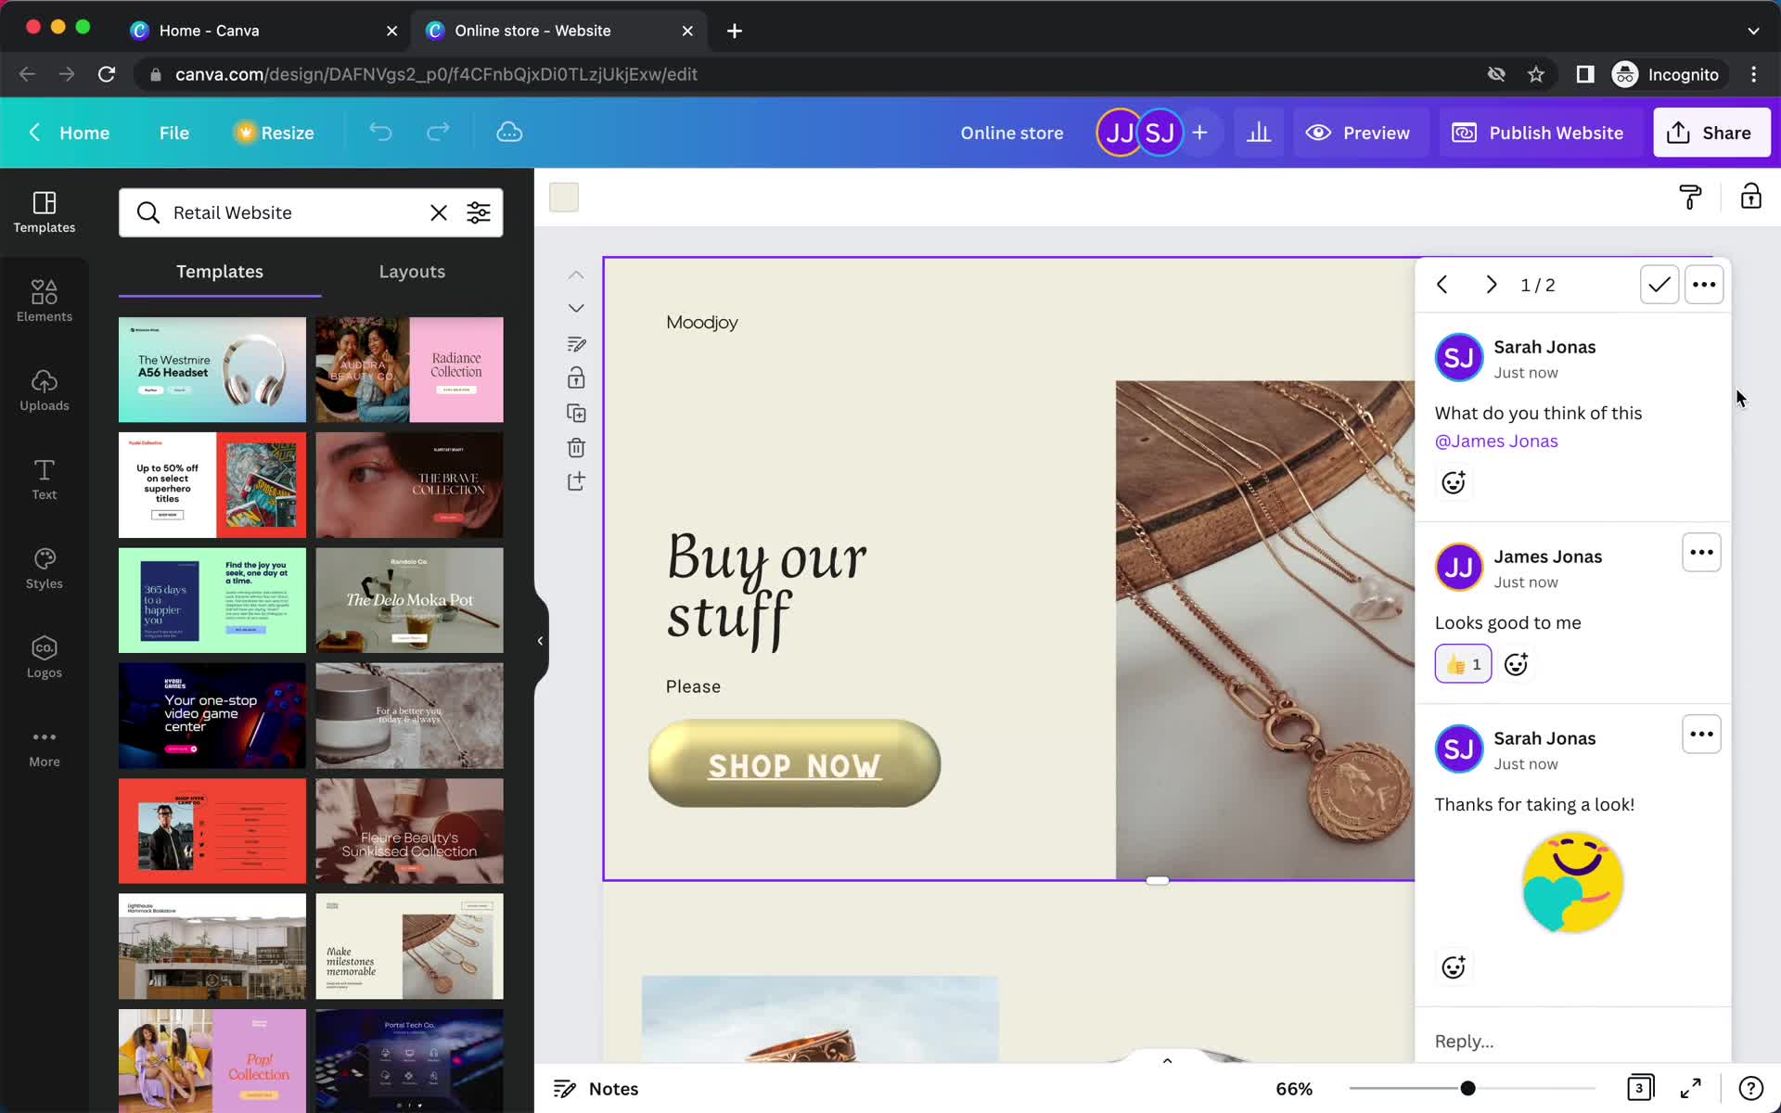The image size is (1781, 1113).
Task: Expand the three-dot menu on James Jonas comment
Action: click(x=1701, y=551)
